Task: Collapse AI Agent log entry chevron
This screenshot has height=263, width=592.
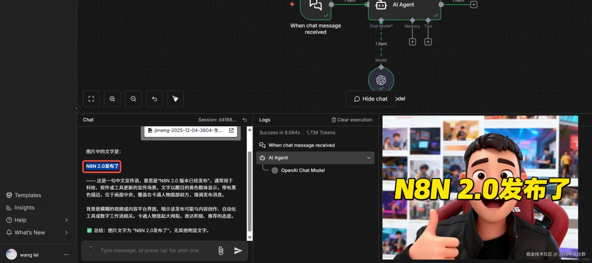Action: click(x=369, y=157)
